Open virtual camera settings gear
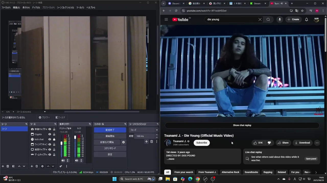The height and width of the screenshot is (183, 327). click(x=123, y=142)
